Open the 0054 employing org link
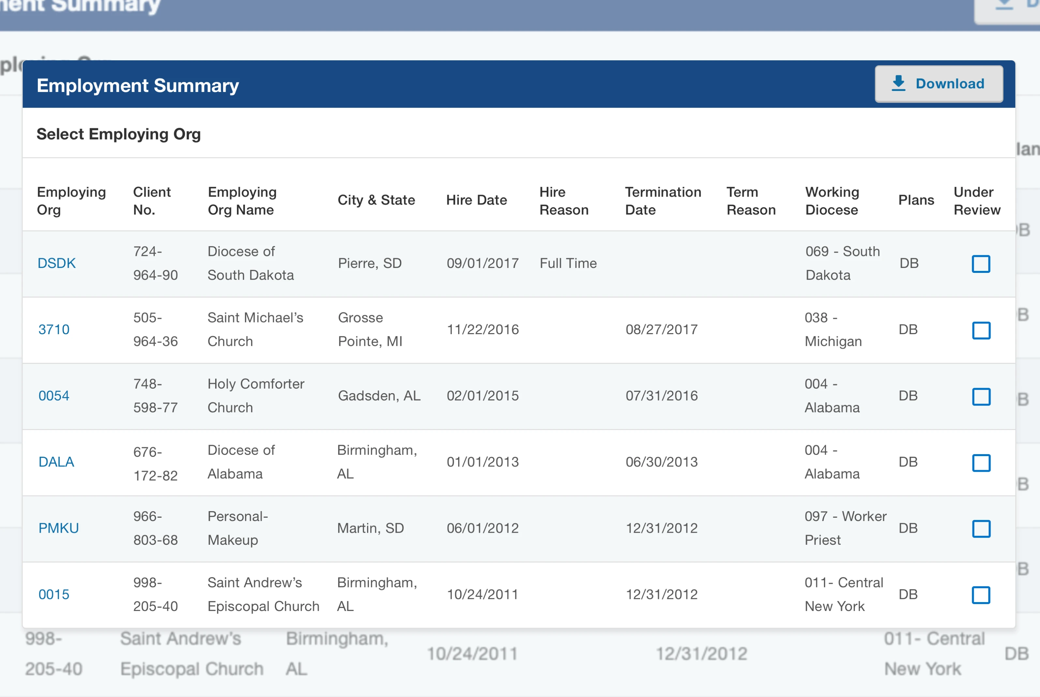 (x=54, y=396)
